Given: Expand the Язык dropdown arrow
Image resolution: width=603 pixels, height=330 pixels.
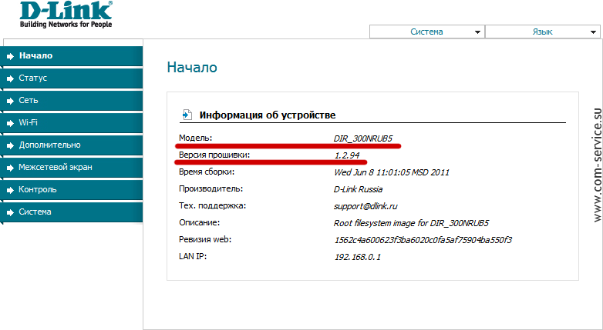Looking at the screenshot, I should coord(593,32).
